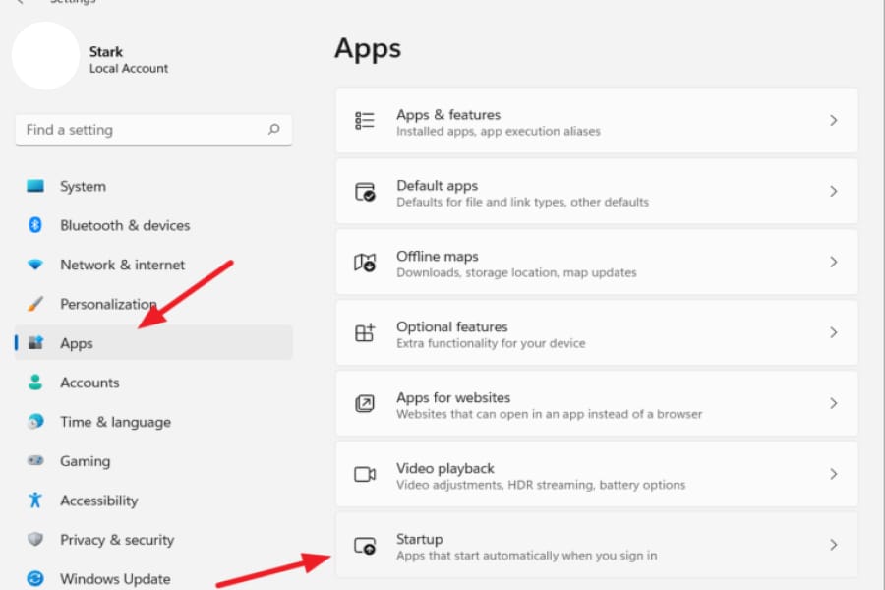Open Time & language settings
This screenshot has height=590, width=885.
tap(153, 421)
